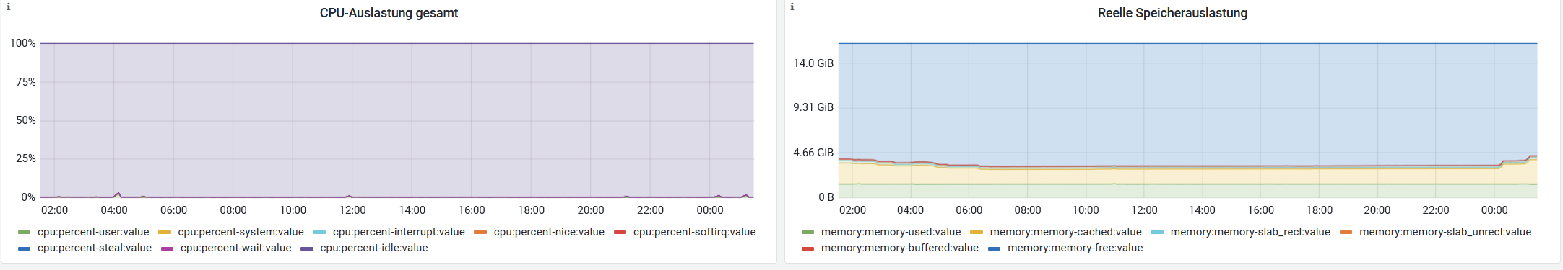This screenshot has width=1563, height=270.
Task: Select memory:memory-buffered:value legend label
Action: [x=899, y=248]
